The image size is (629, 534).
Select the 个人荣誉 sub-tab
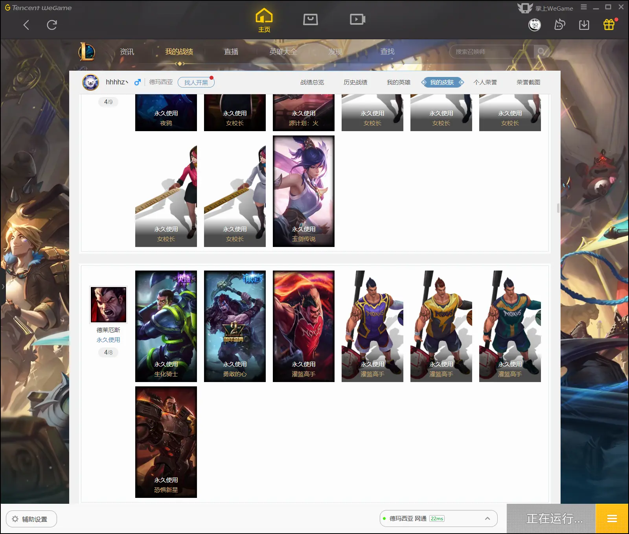tap(485, 82)
